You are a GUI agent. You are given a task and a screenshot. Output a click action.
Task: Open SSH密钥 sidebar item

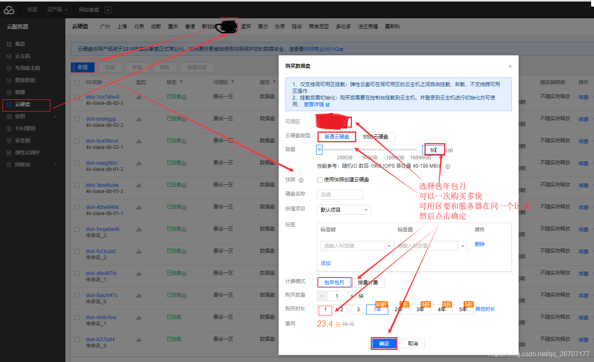[x=25, y=128]
